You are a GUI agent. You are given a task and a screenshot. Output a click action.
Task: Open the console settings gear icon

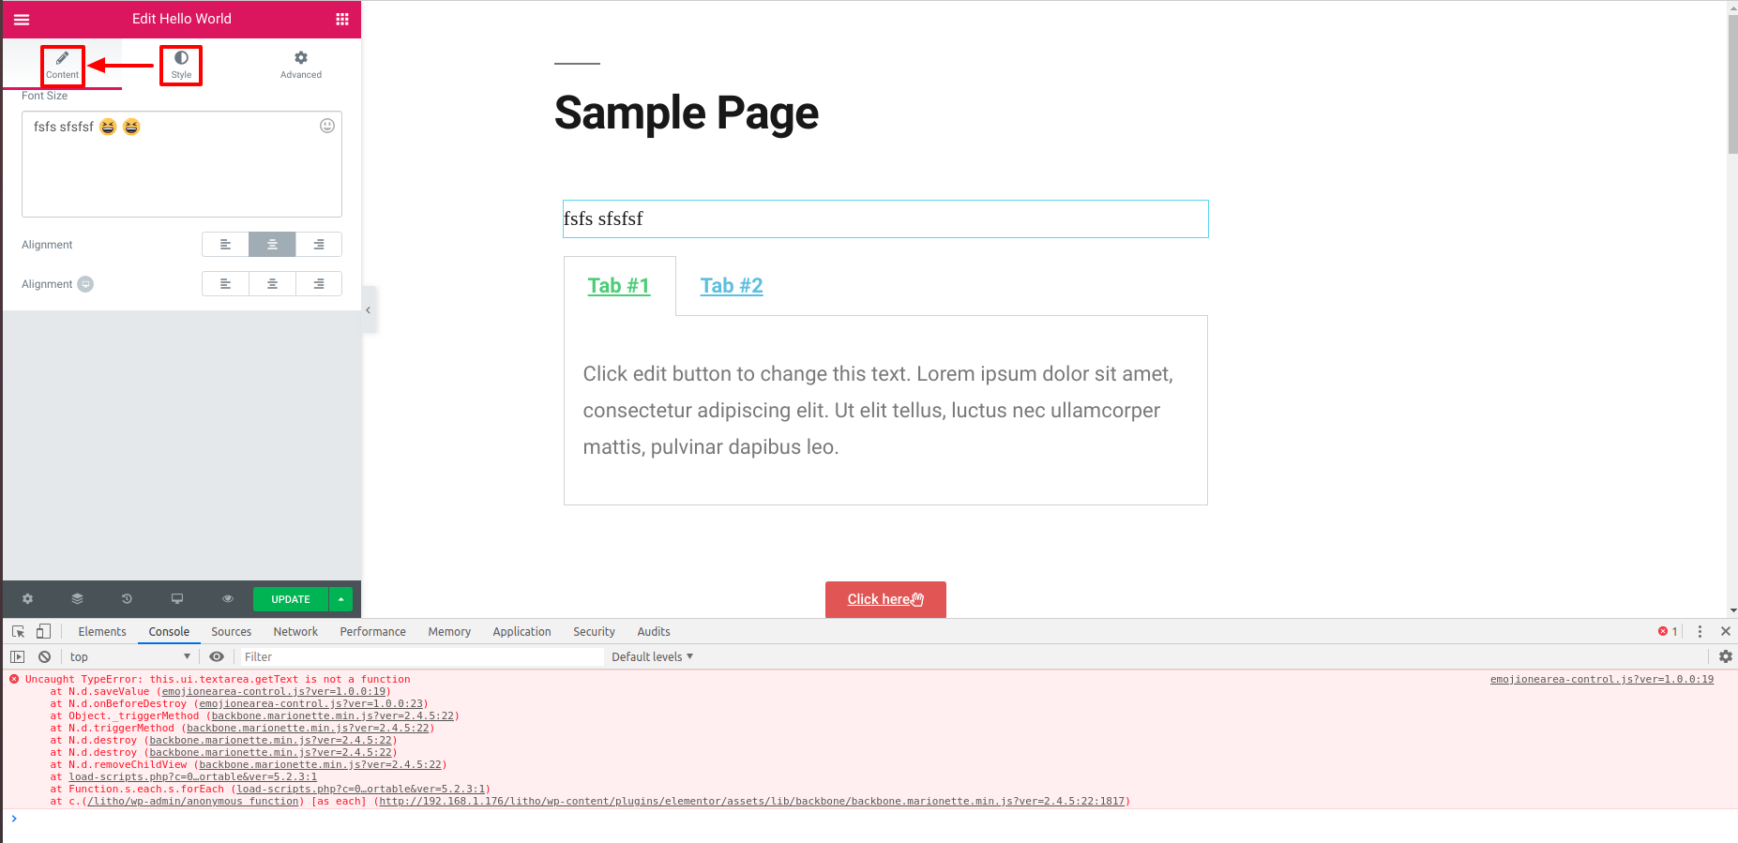1725,656
